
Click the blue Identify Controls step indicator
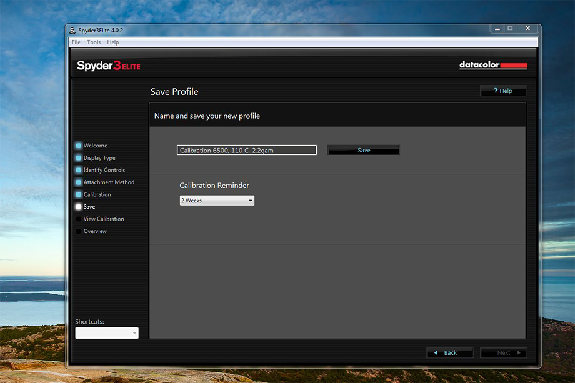coord(79,170)
